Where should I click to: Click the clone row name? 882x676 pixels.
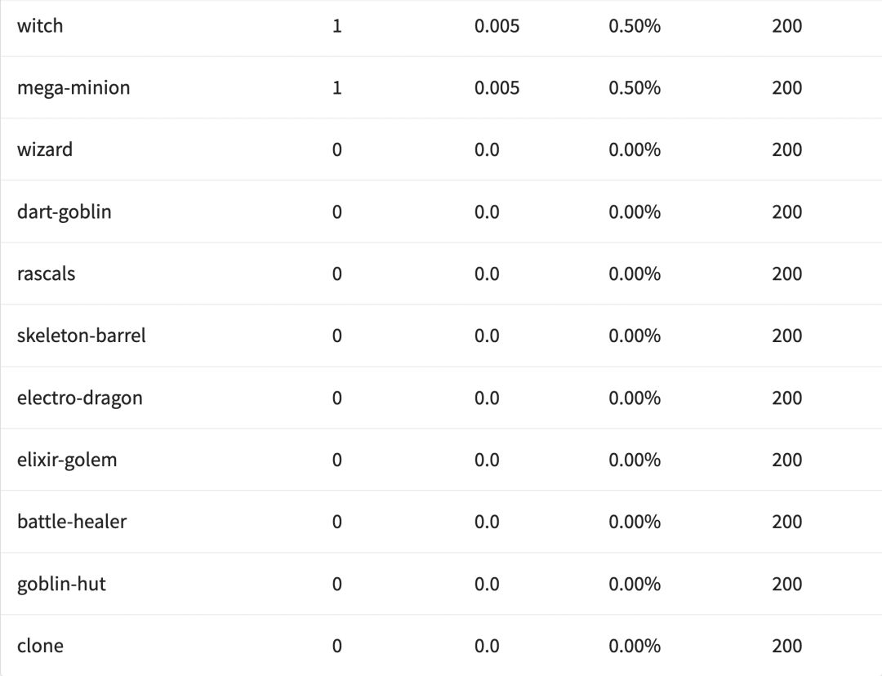[40, 647]
